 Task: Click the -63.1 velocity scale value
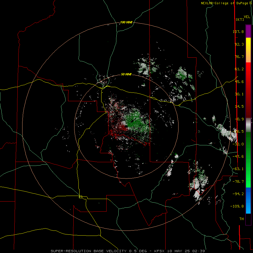(238, 169)
